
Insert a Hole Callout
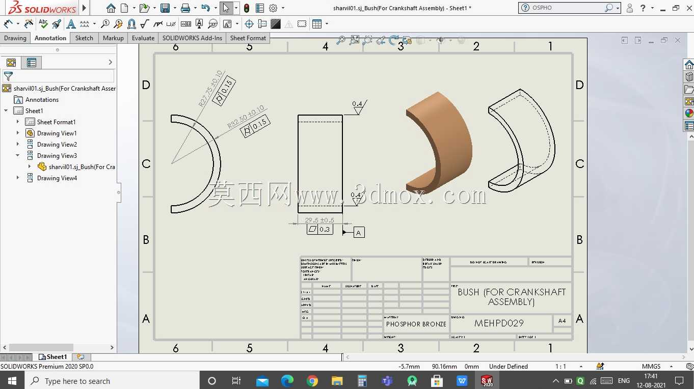171,23
